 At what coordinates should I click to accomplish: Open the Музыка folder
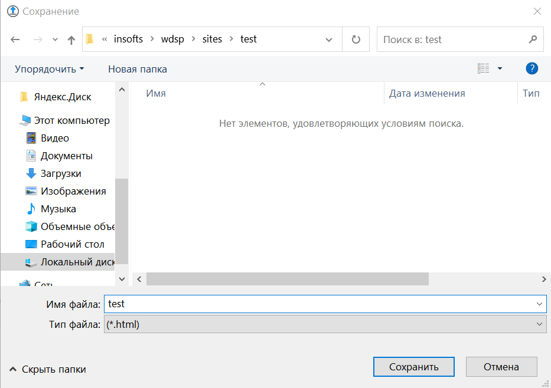point(58,209)
